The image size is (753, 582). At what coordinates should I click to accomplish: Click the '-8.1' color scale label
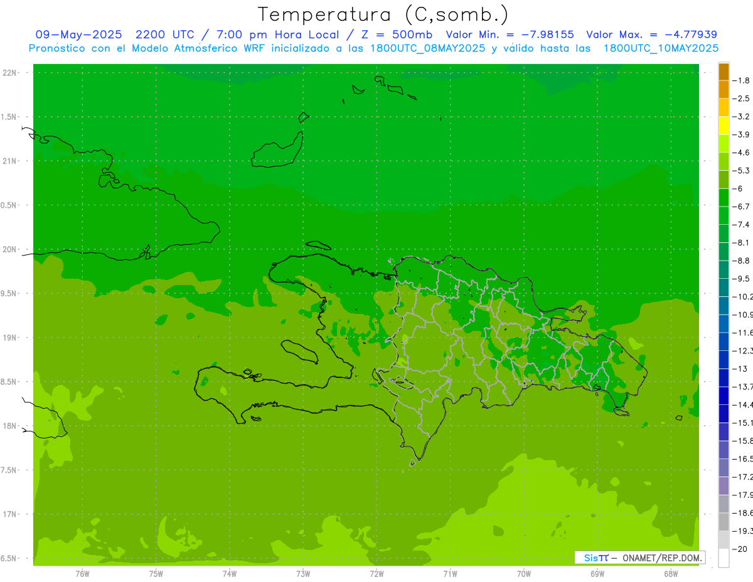pos(741,242)
